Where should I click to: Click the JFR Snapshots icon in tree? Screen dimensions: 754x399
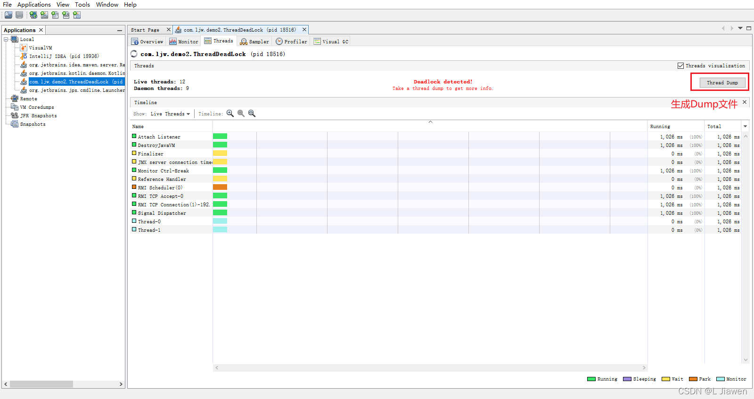pos(15,116)
